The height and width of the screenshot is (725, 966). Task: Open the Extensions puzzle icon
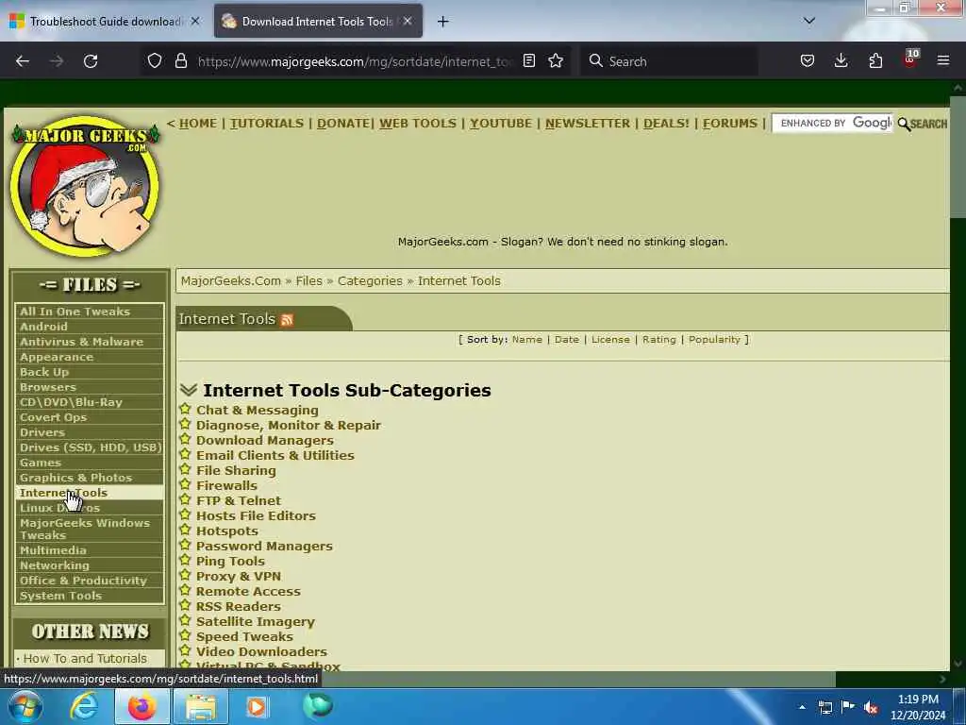click(x=875, y=61)
